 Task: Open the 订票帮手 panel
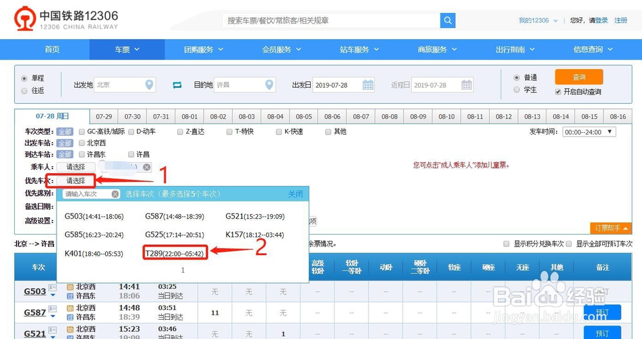[x=611, y=228]
